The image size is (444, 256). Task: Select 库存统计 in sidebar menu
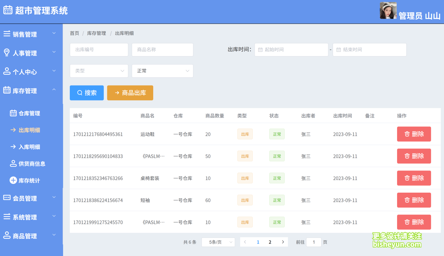click(x=29, y=181)
